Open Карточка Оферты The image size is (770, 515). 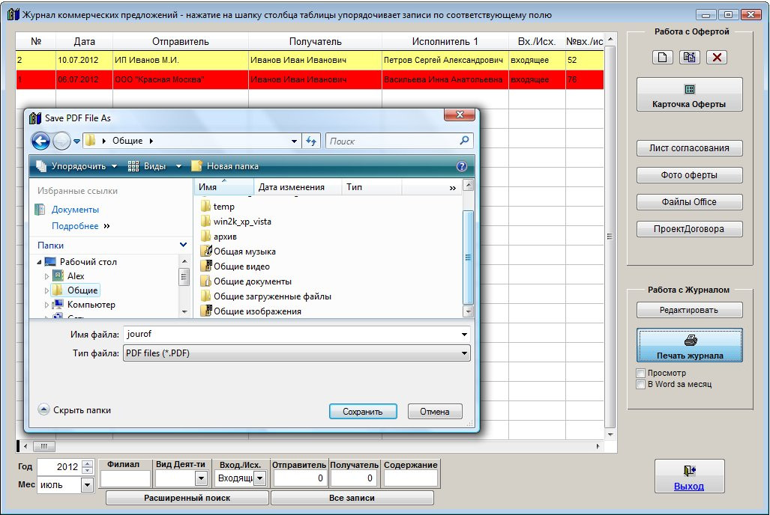tap(690, 94)
